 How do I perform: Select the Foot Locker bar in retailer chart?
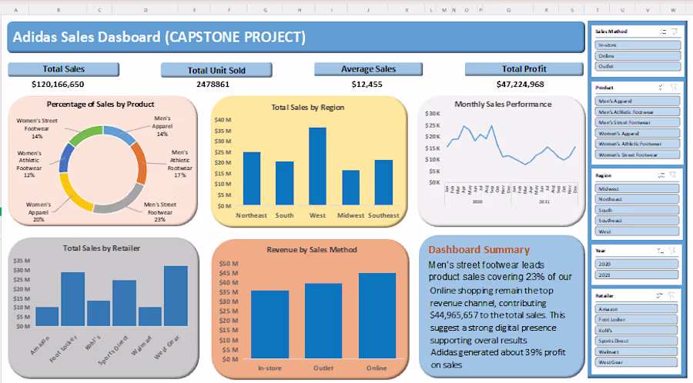click(73, 299)
